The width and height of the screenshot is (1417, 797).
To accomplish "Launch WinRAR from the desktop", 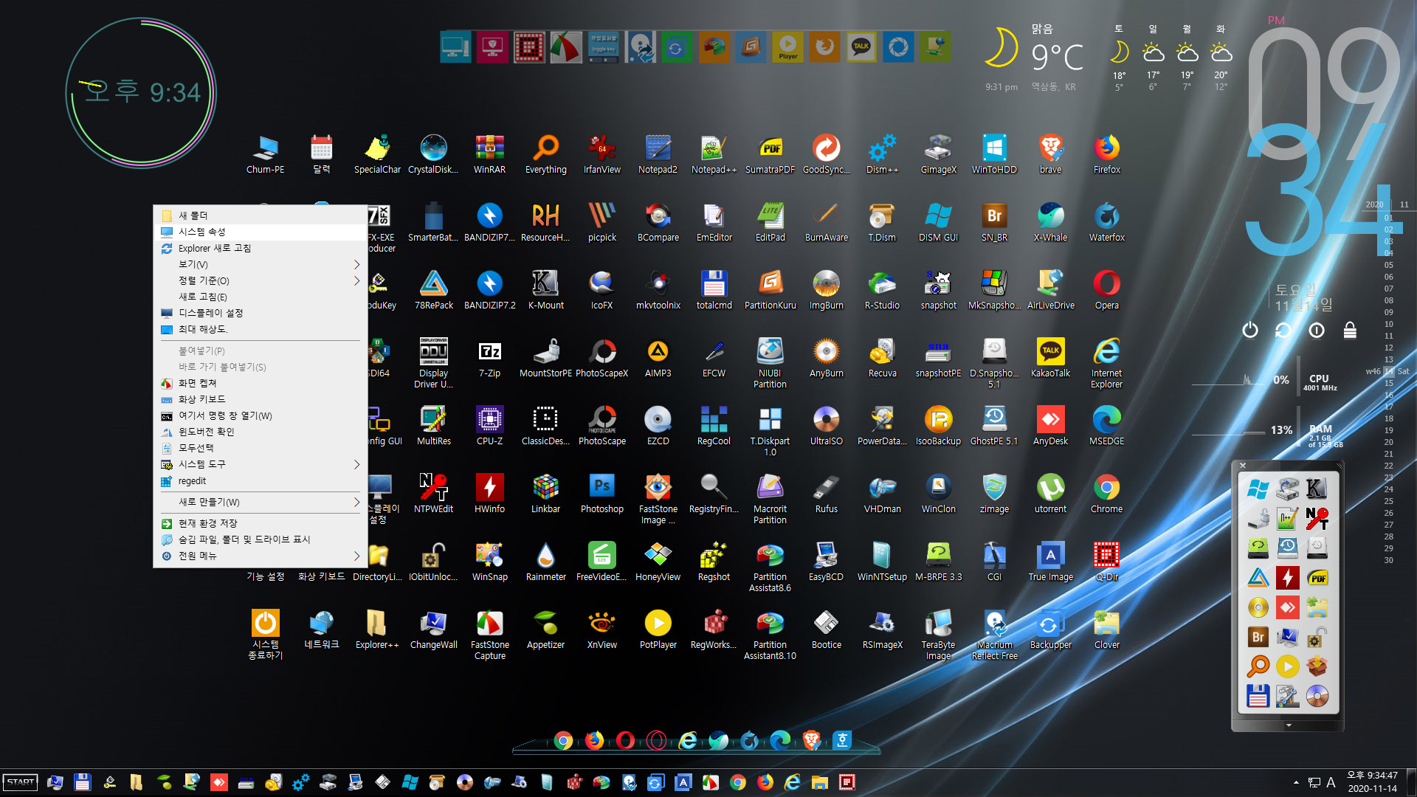I will click(489, 153).
